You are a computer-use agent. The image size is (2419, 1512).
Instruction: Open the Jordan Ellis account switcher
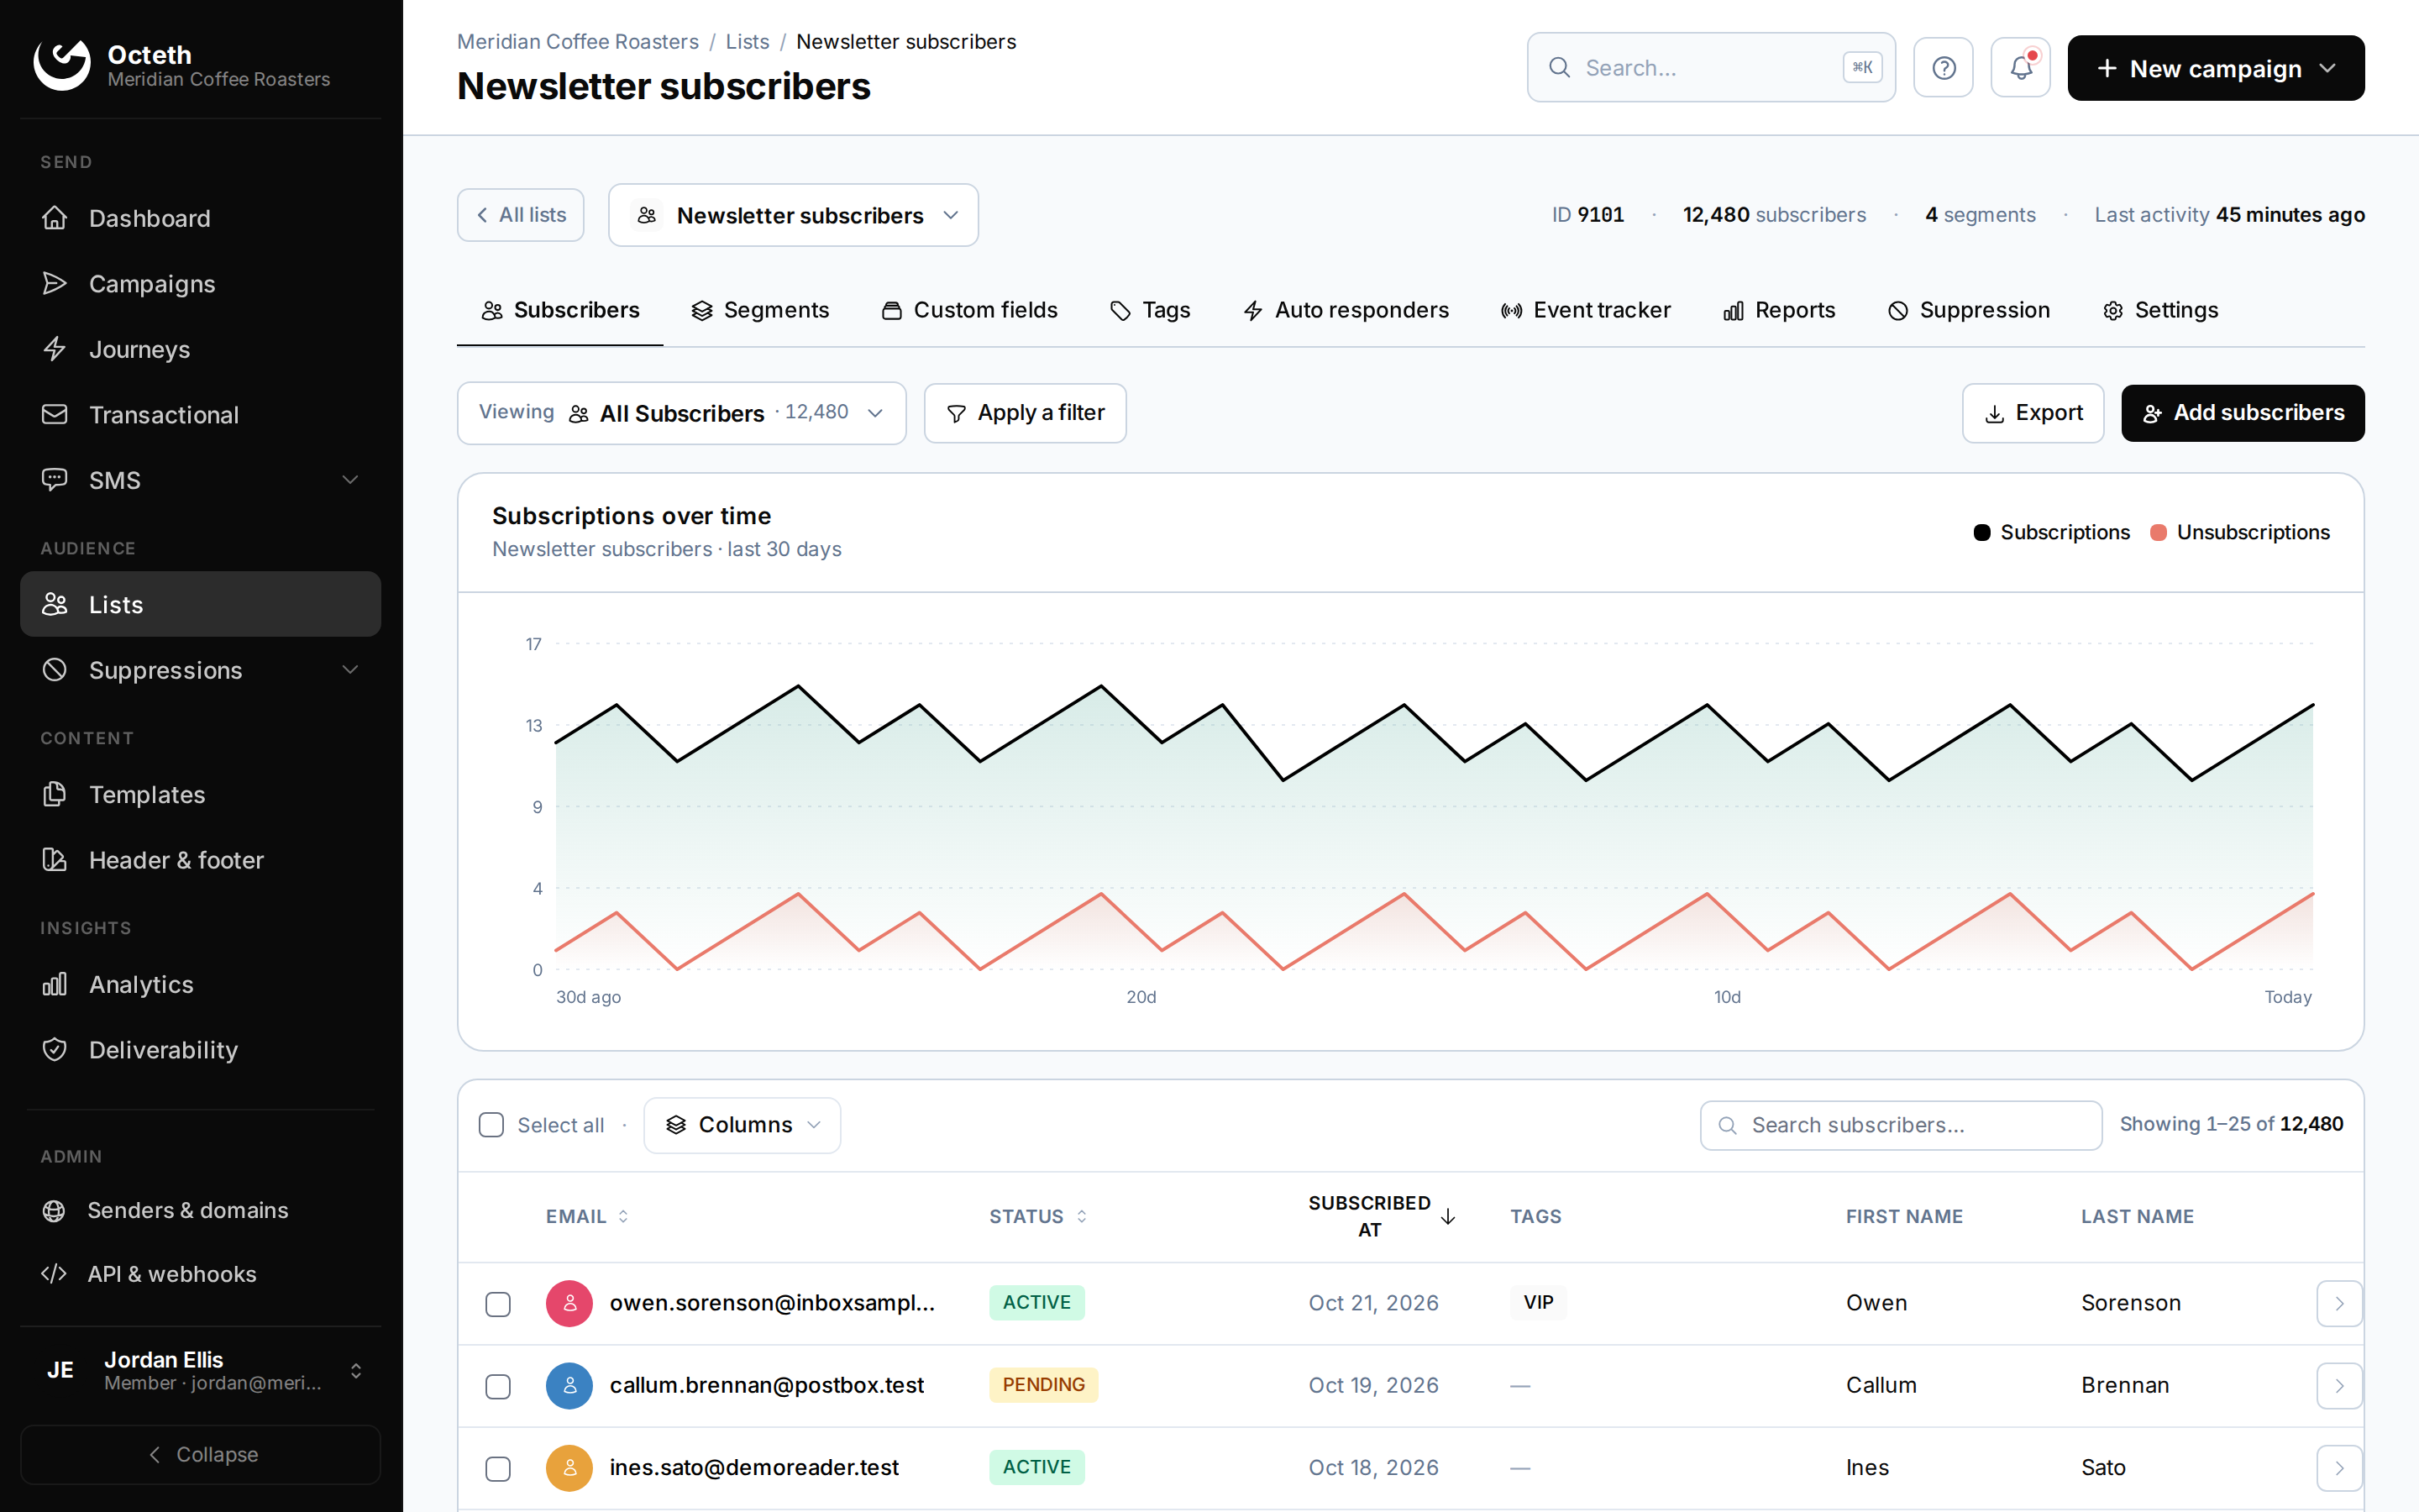200,1370
